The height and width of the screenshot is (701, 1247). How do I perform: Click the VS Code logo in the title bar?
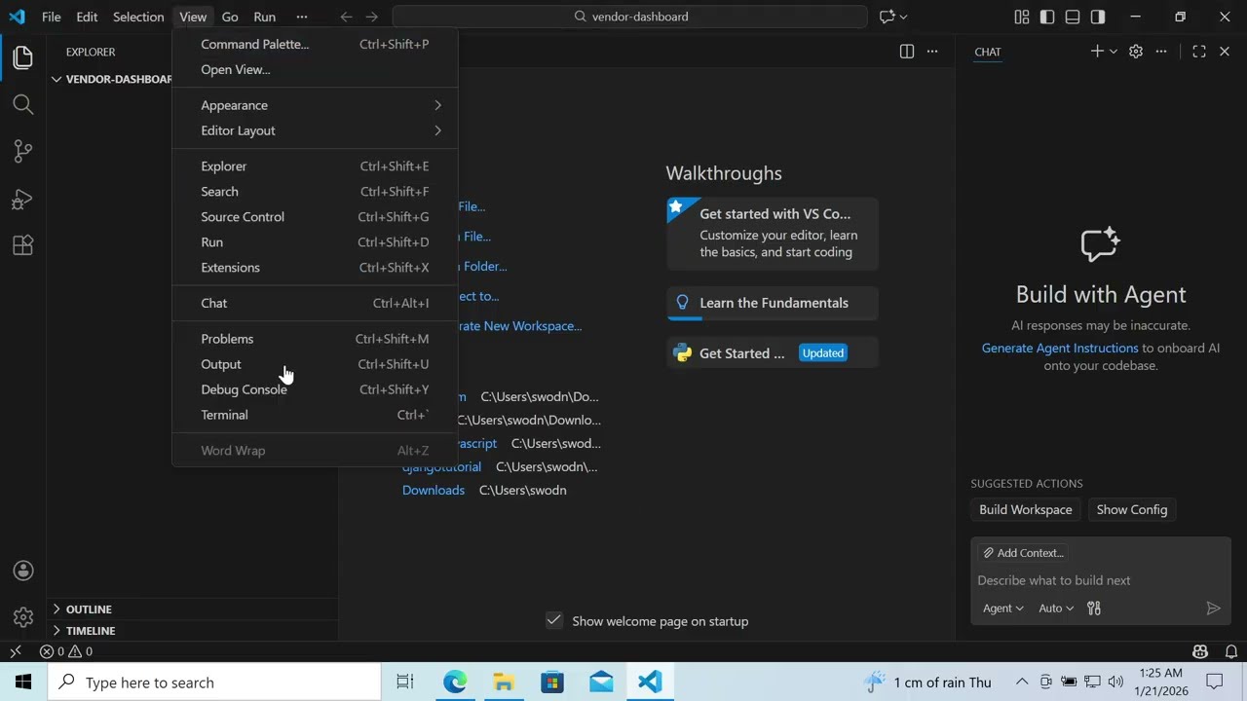17,17
